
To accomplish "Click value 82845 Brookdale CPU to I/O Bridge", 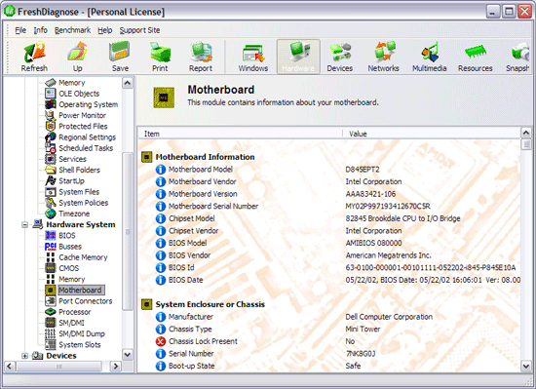I will click(x=403, y=218).
